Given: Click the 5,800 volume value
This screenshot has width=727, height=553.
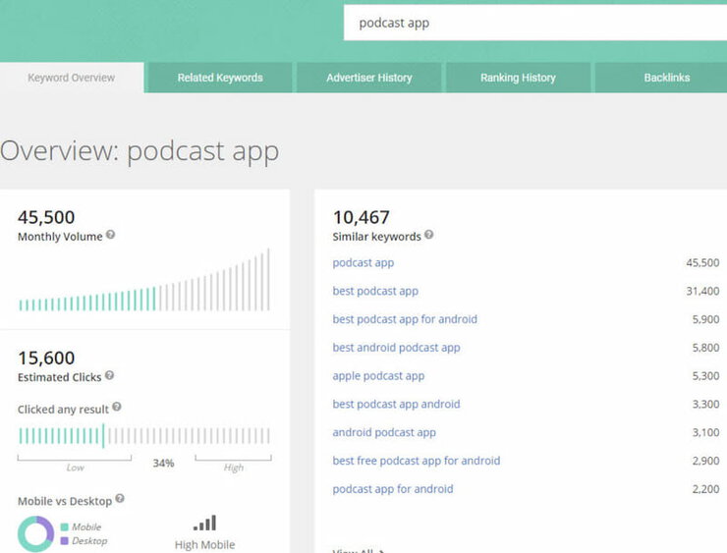Looking at the screenshot, I should (705, 348).
